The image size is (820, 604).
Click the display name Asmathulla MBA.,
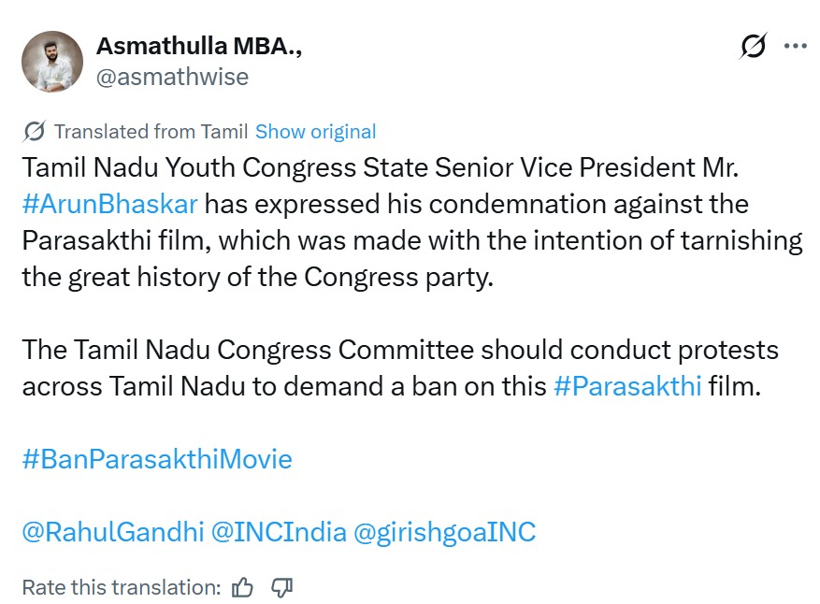(x=198, y=47)
